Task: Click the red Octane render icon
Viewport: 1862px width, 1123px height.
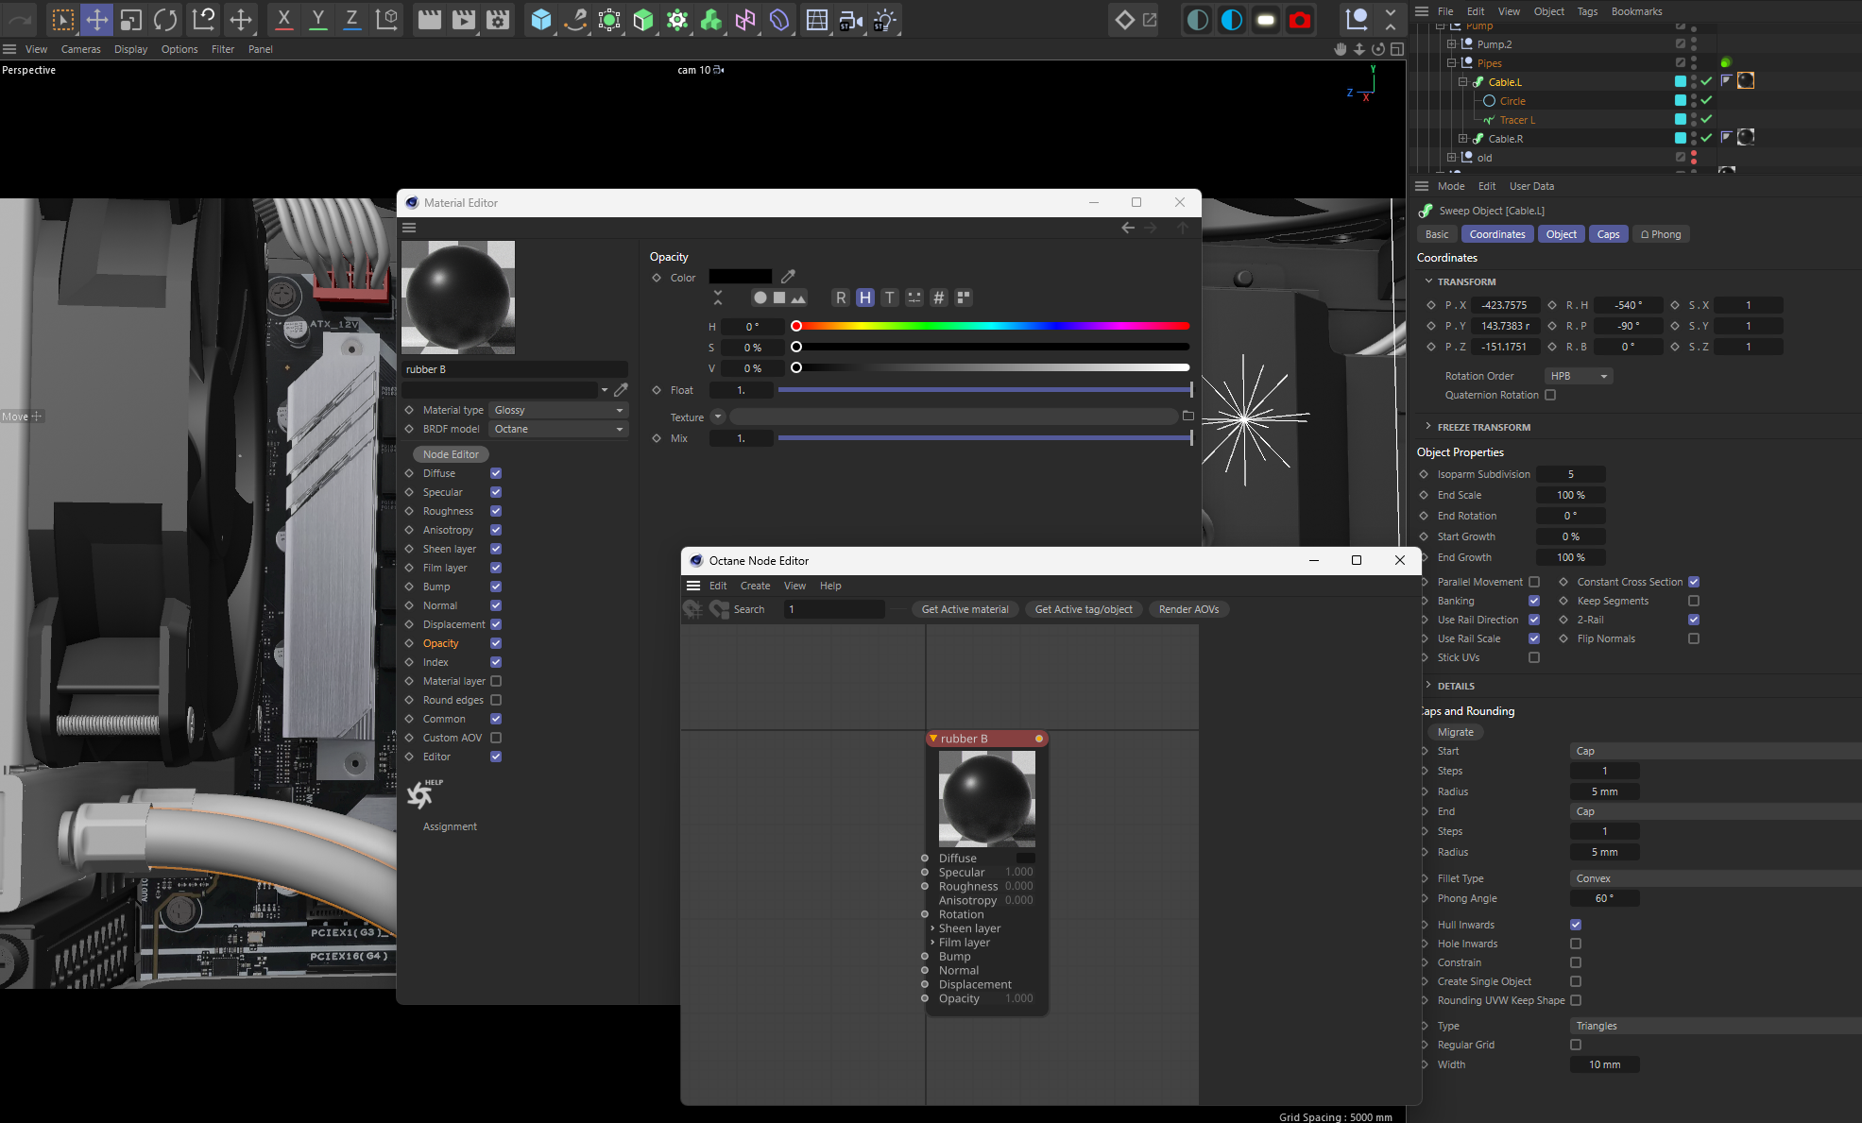Action: [x=1300, y=19]
